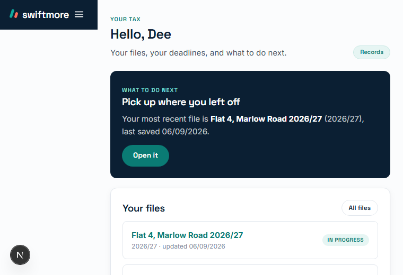403x275 pixels.
Task: Open the Next.js dev tools badge
Action: coord(20,255)
